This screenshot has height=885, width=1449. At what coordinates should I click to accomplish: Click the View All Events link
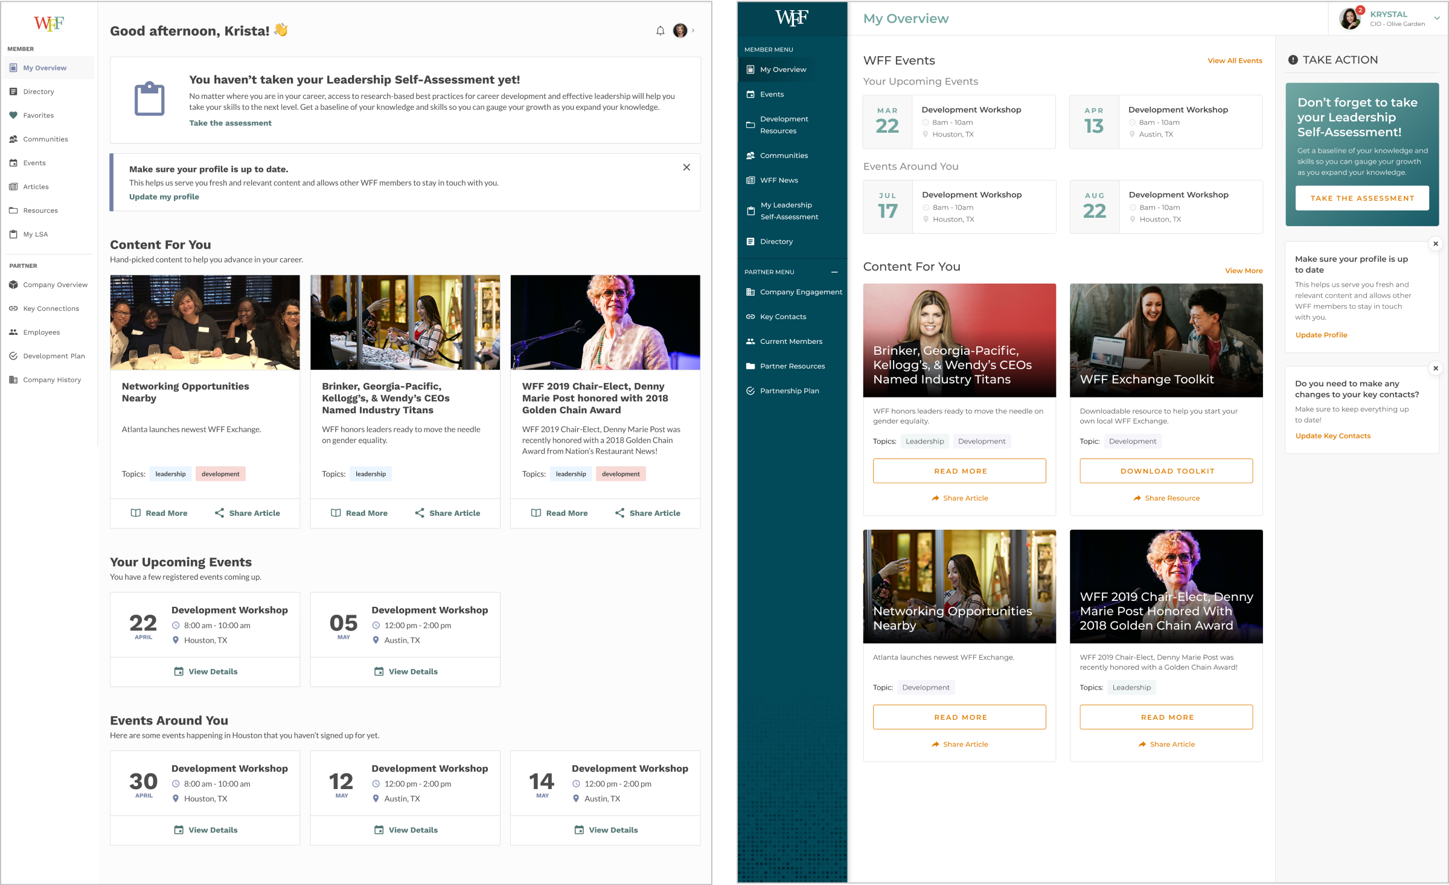tap(1235, 61)
